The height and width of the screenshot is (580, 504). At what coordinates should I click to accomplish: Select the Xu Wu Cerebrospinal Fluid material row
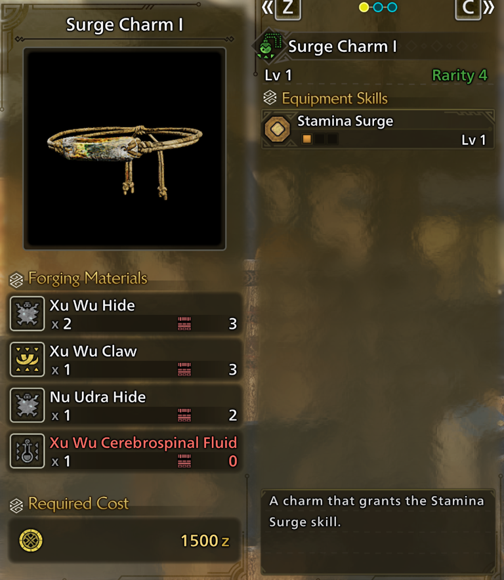pos(125,451)
